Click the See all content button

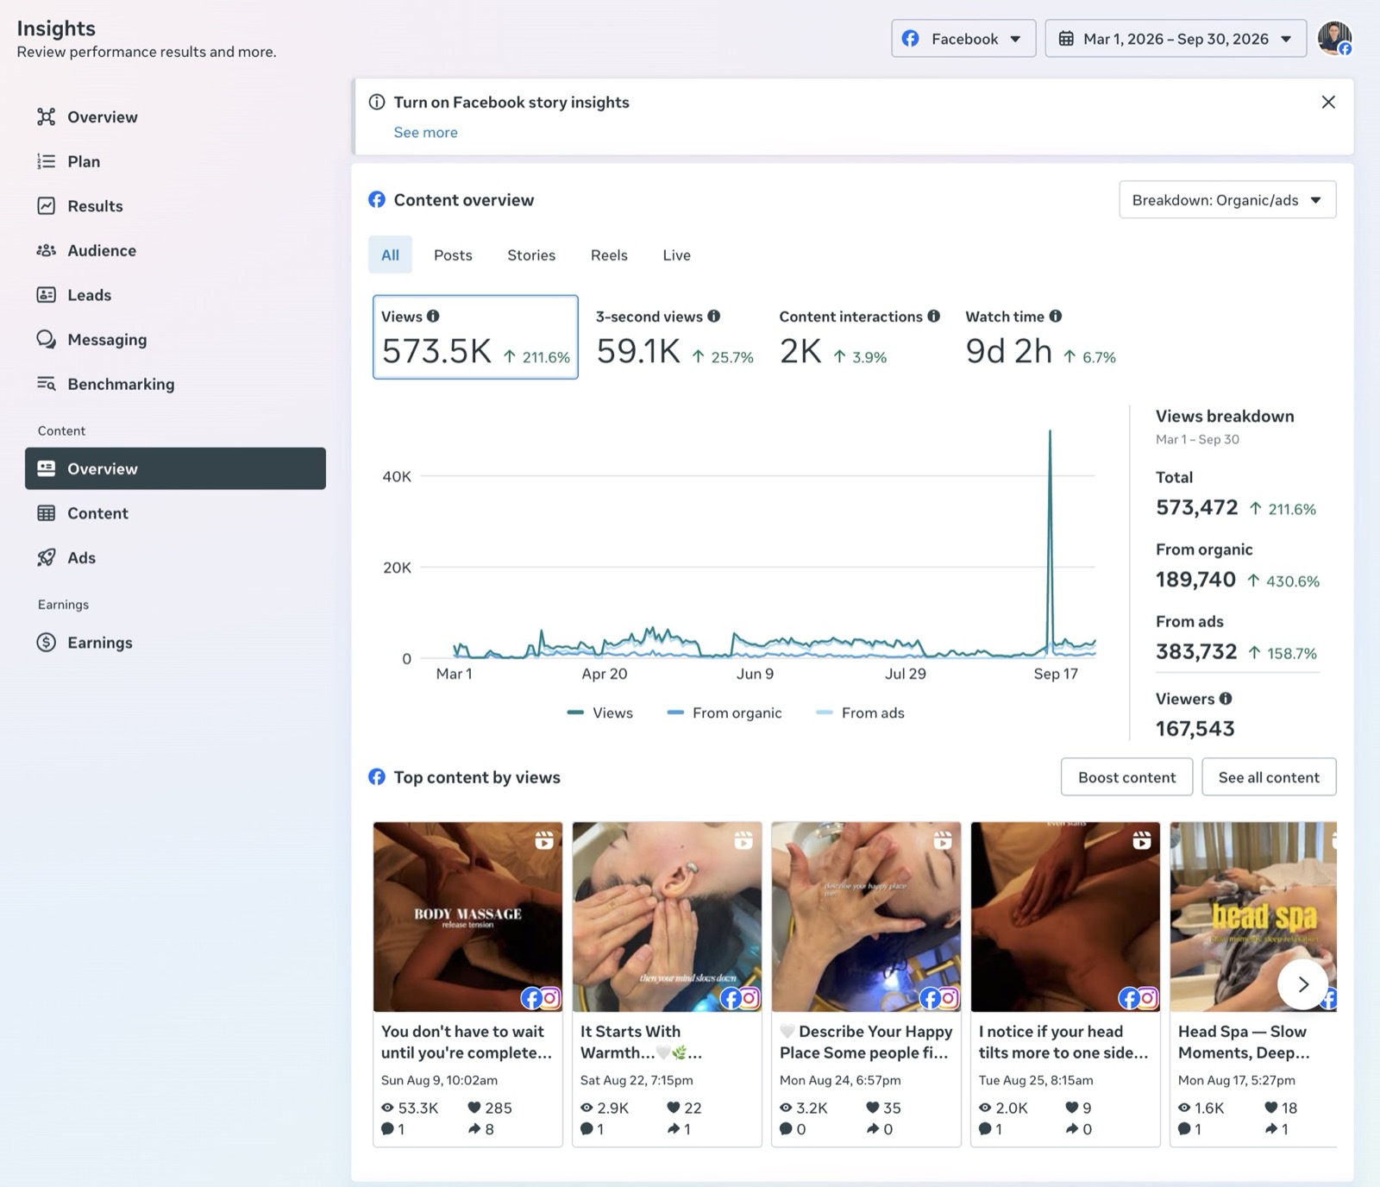coord(1269,777)
